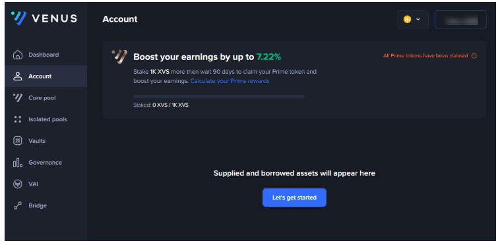The width and height of the screenshot is (500, 245).
Task: Click the Dashboard home icon
Action: click(x=18, y=55)
